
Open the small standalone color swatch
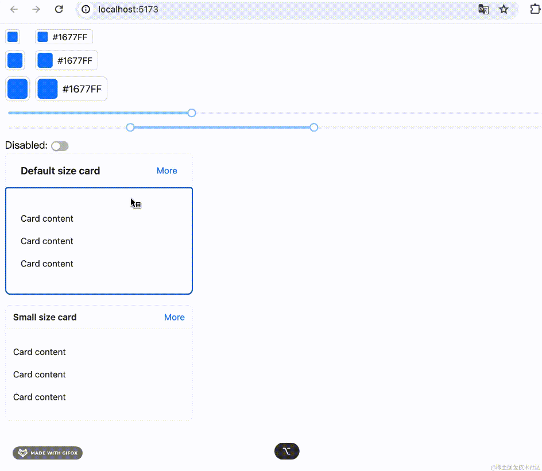click(x=13, y=37)
